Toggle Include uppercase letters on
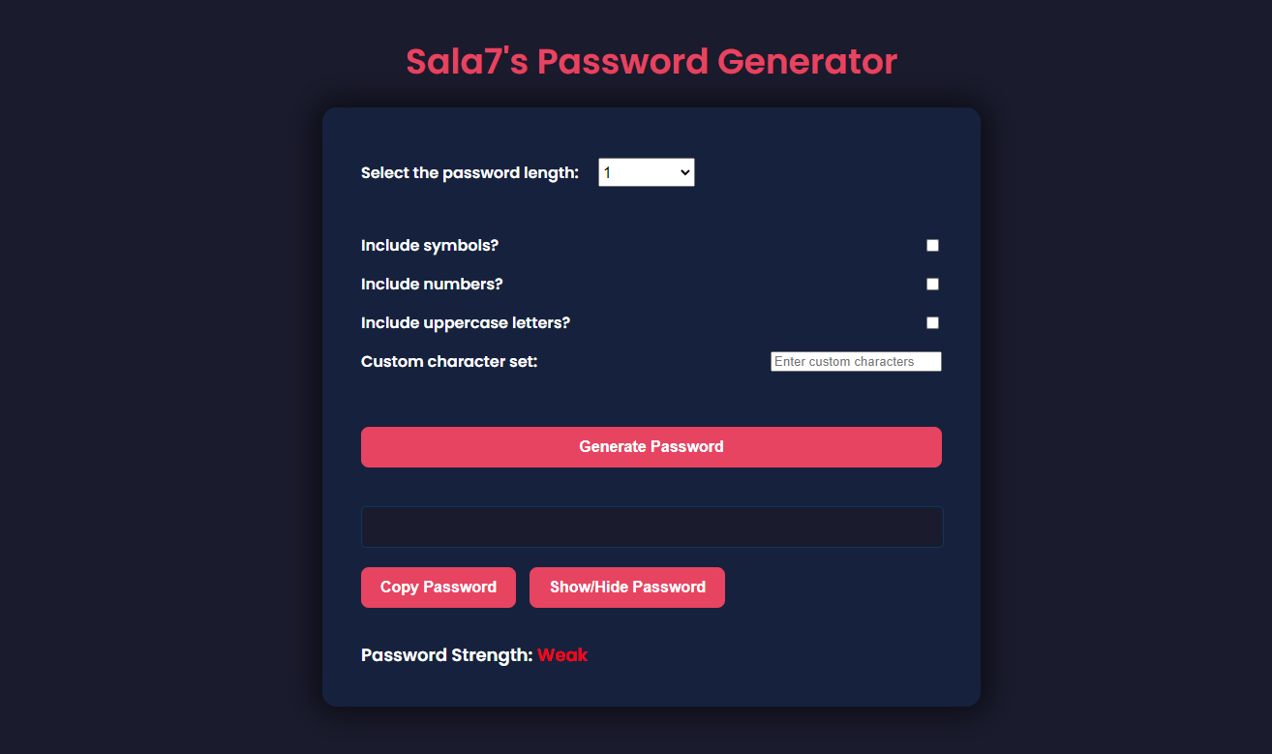Viewport: 1272px width, 754px height. point(932,322)
